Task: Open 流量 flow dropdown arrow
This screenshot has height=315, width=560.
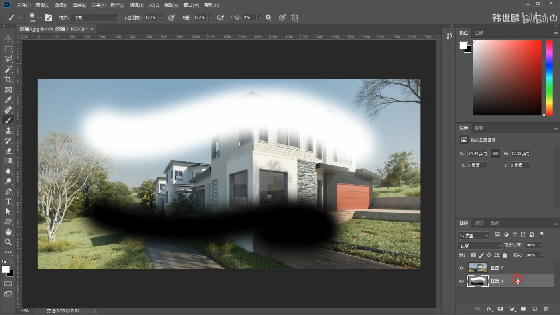Action: (210, 18)
